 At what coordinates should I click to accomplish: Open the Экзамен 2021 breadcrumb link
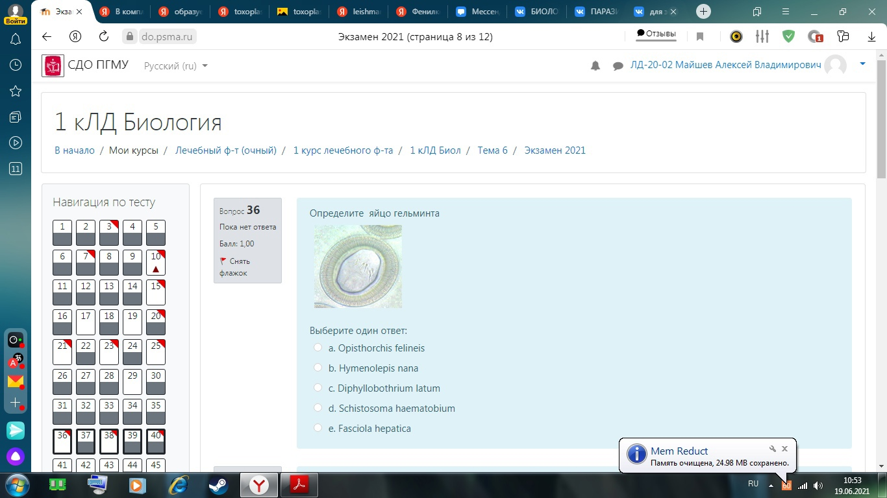555,150
